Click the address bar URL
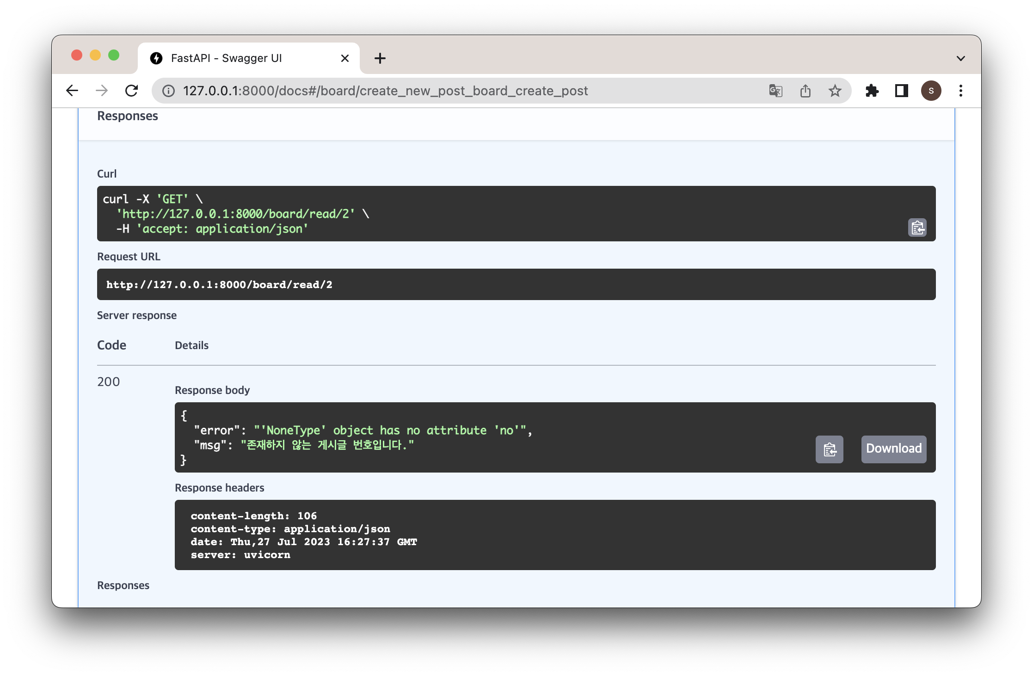 tap(385, 91)
